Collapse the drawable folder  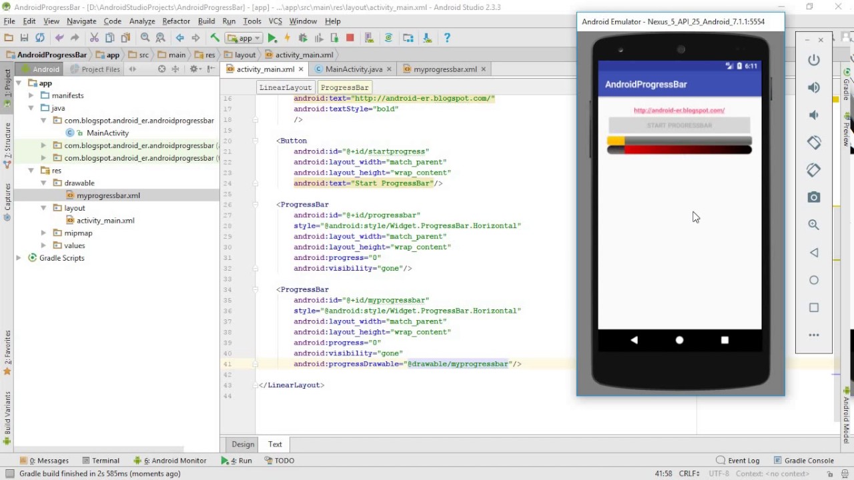point(43,183)
